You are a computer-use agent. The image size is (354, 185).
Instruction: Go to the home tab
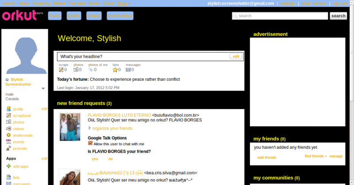54,16
